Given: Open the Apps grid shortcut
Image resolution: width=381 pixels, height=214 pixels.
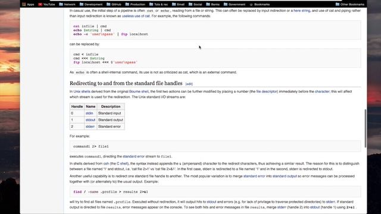Looking at the screenshot, I should [28, 4].
